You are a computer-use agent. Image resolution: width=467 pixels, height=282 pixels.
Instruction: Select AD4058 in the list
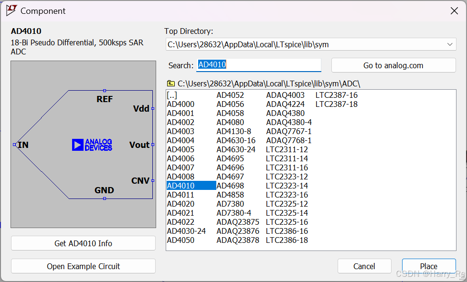[230, 114]
